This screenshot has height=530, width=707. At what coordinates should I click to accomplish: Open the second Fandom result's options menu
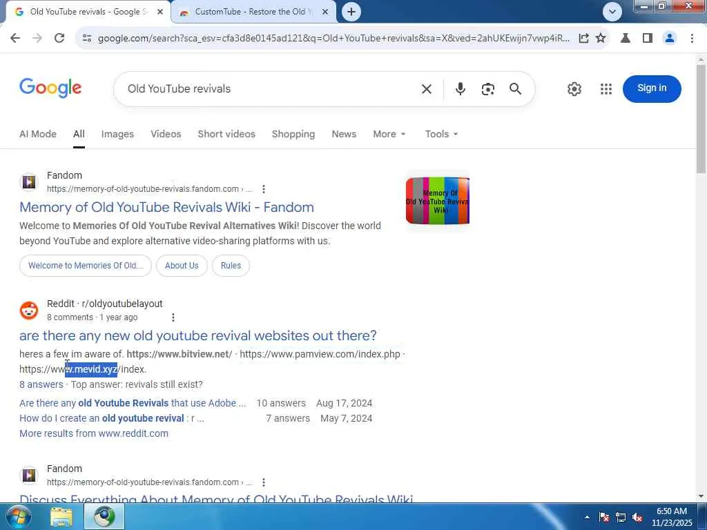point(263,482)
